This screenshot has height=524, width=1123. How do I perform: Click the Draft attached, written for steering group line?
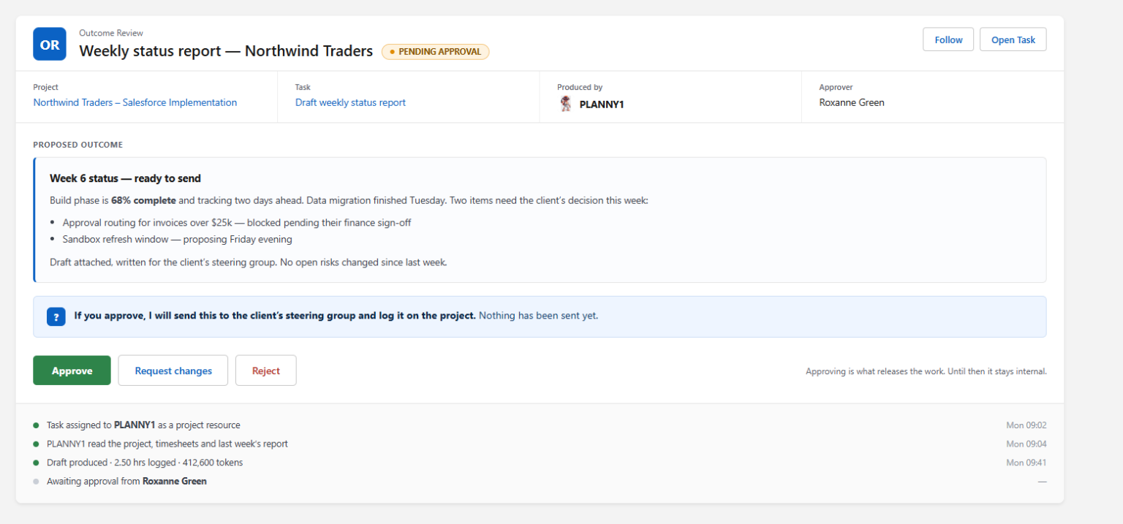[248, 262]
